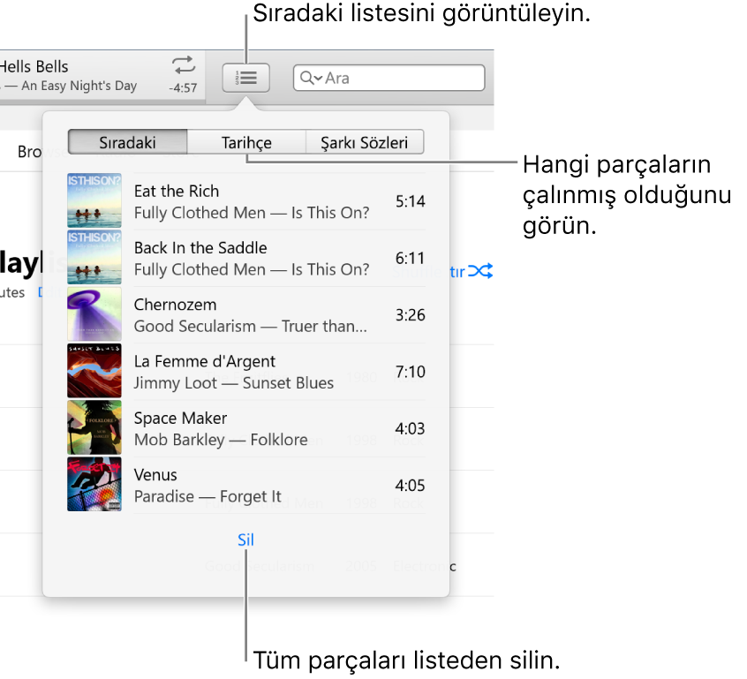Click Jimmy Loot — Sunset Blues subtitle

234,383
